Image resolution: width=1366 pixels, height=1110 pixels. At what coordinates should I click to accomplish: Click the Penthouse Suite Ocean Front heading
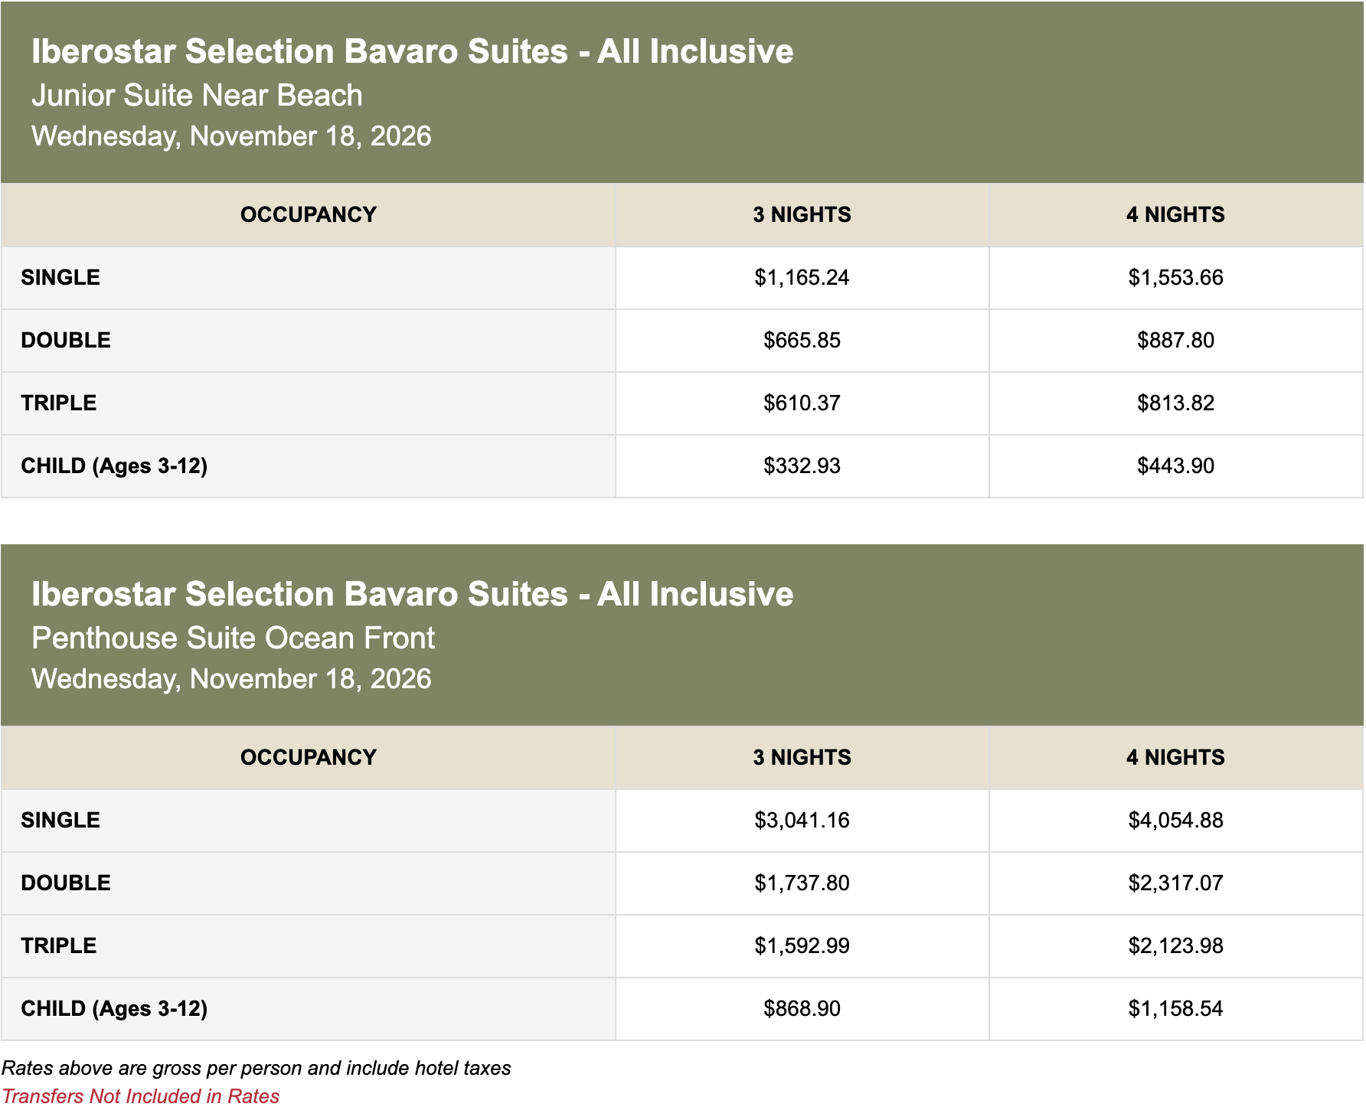tap(233, 638)
